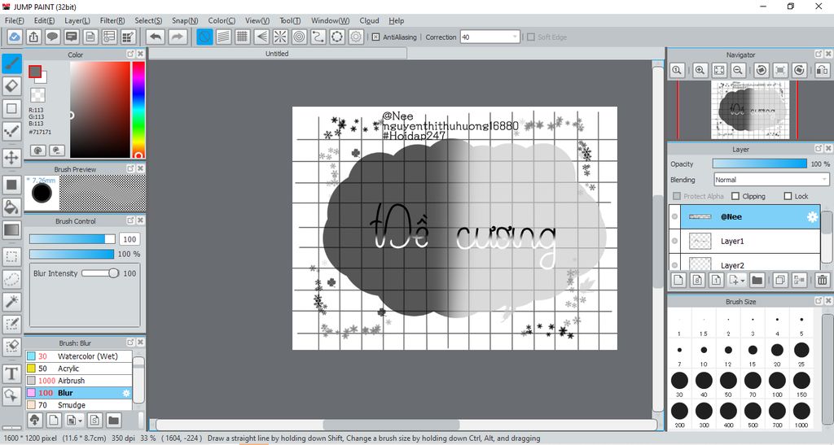Toggle visibility of Layer1

[x=674, y=241]
